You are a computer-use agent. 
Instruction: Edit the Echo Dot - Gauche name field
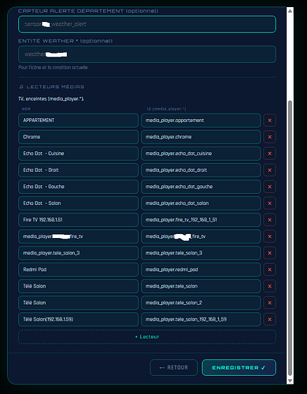(x=78, y=187)
